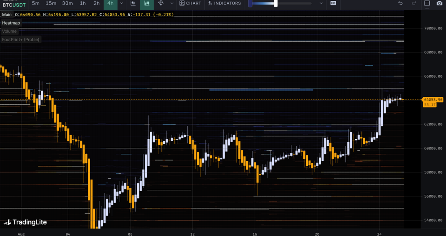Toggle the FootPrint+ (Profile) layer
Image resolution: width=446 pixels, height=236 pixels.
point(20,39)
